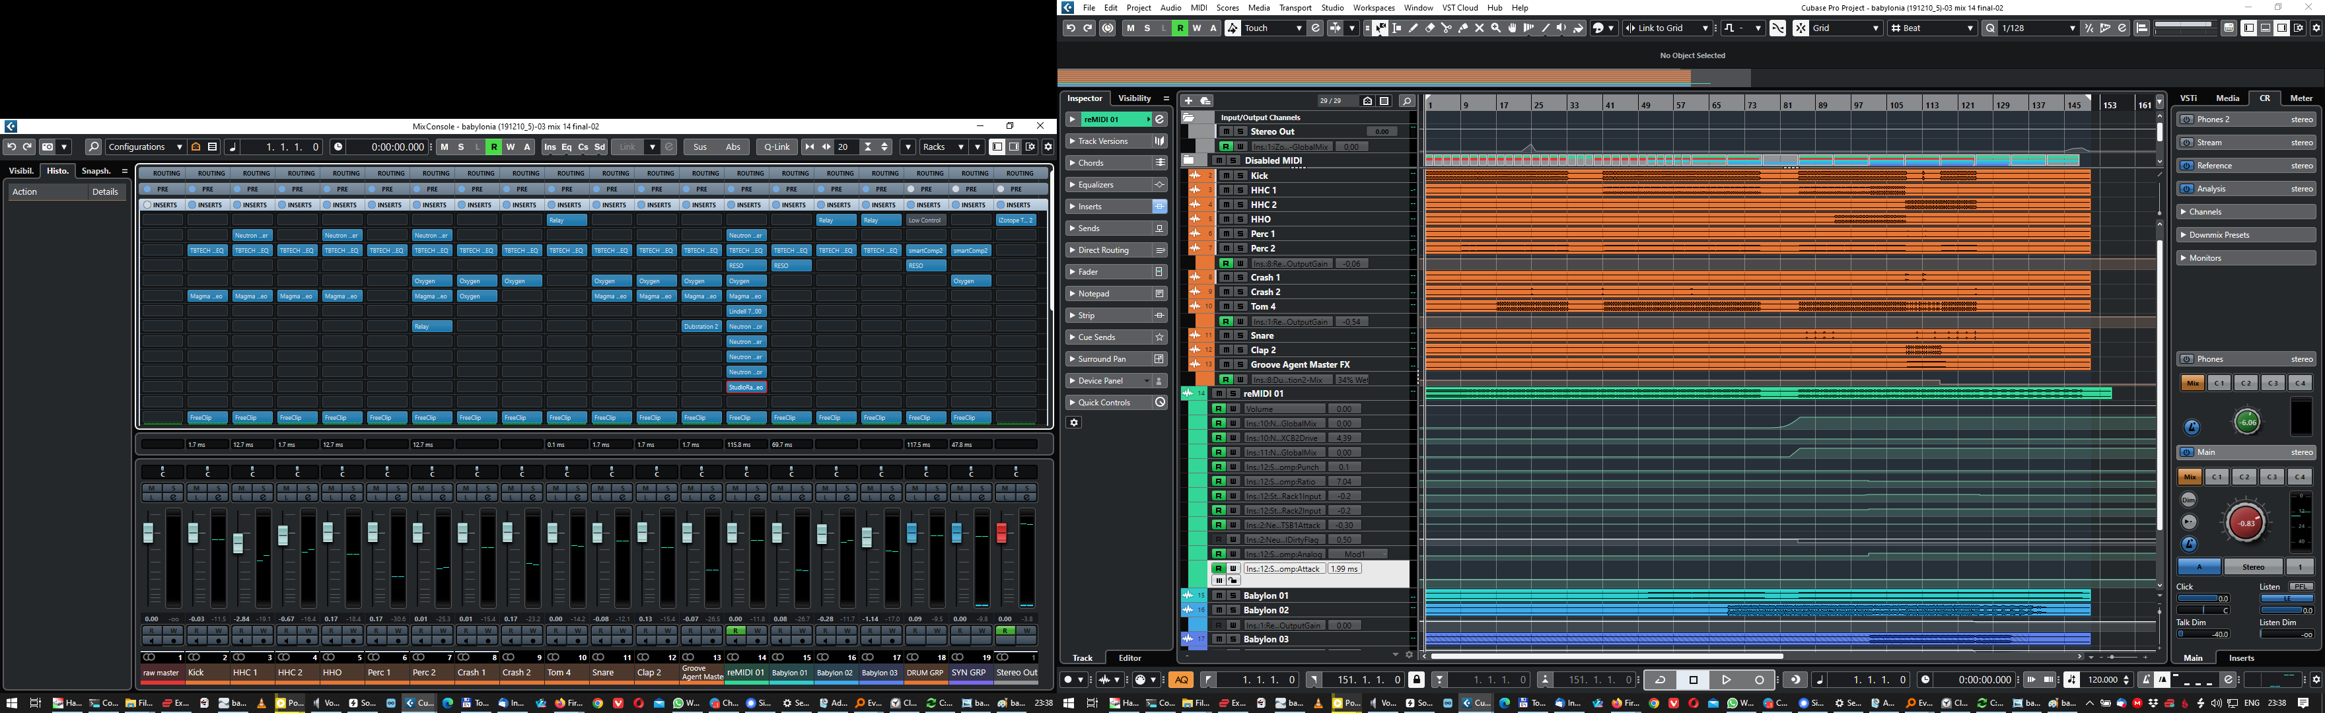This screenshot has width=2325, height=713.
Task: Toggle the green Read automation button in project toolbar
Action: pyautogui.click(x=1180, y=28)
